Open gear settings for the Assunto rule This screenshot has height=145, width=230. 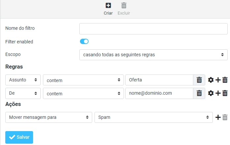point(211,80)
